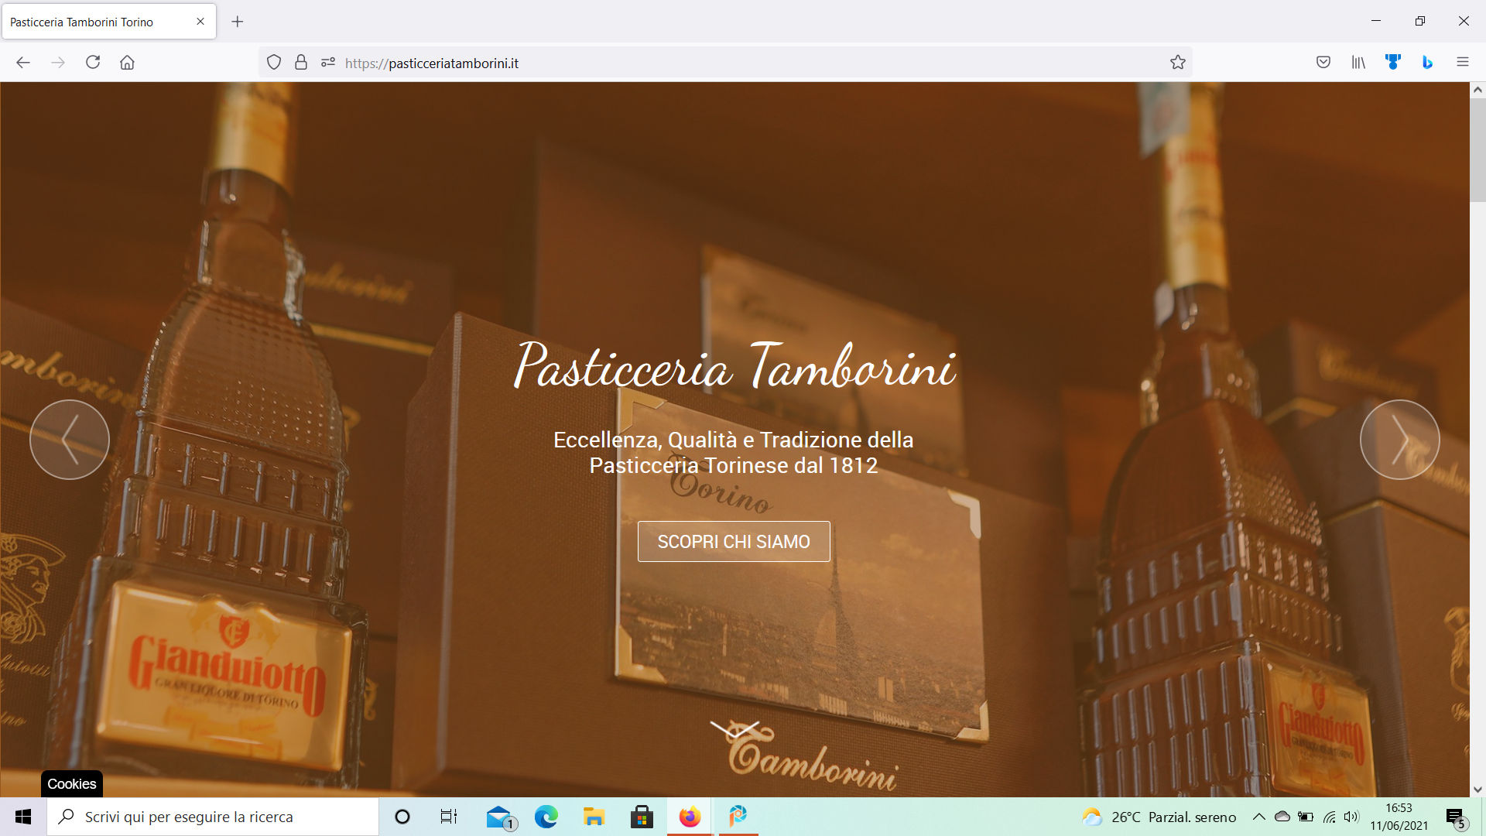Open the Windows Start menu
The width and height of the screenshot is (1486, 836).
22,817
